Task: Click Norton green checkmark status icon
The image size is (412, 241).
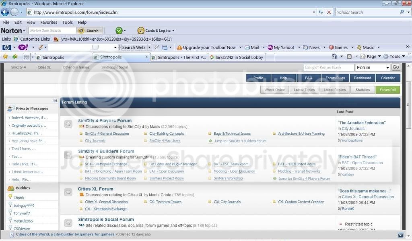Action: tap(119, 31)
